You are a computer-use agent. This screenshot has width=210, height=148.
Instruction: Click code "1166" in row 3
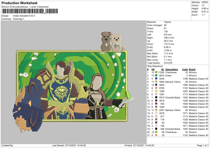(x=185, y=79)
